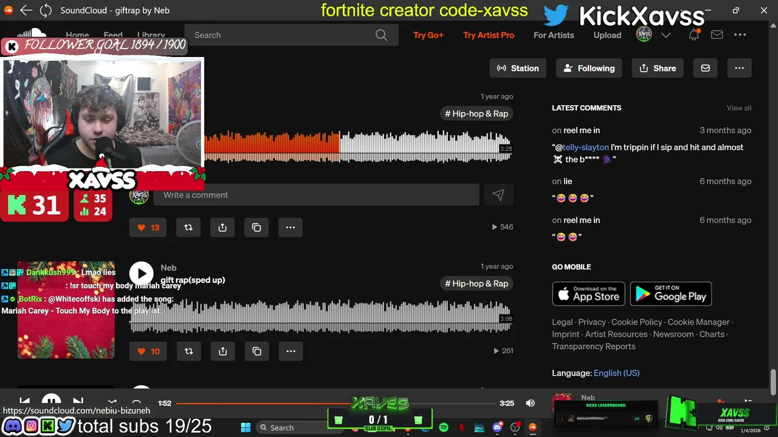Image resolution: width=778 pixels, height=437 pixels.
Task: Open Try Go+ link
Action: [x=429, y=35]
